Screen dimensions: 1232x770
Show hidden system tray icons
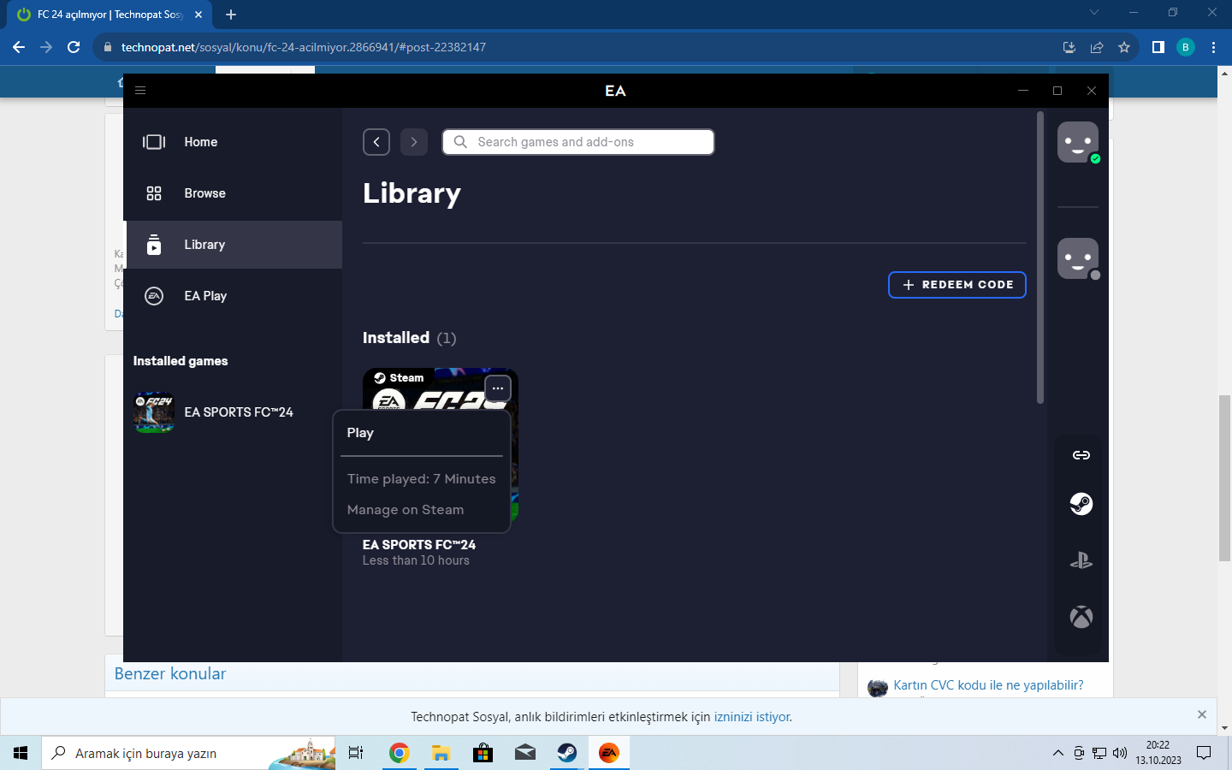point(1058,753)
